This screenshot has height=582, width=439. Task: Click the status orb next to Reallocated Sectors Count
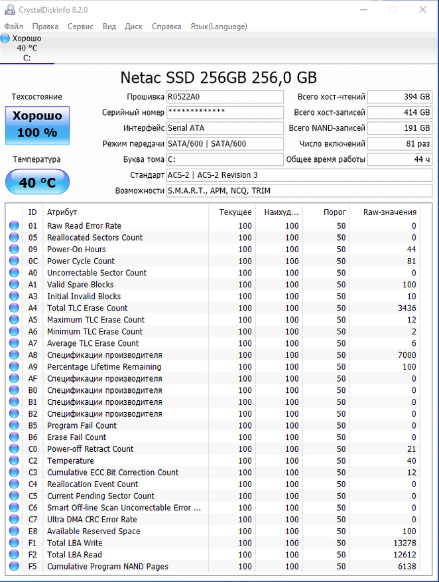(14, 238)
